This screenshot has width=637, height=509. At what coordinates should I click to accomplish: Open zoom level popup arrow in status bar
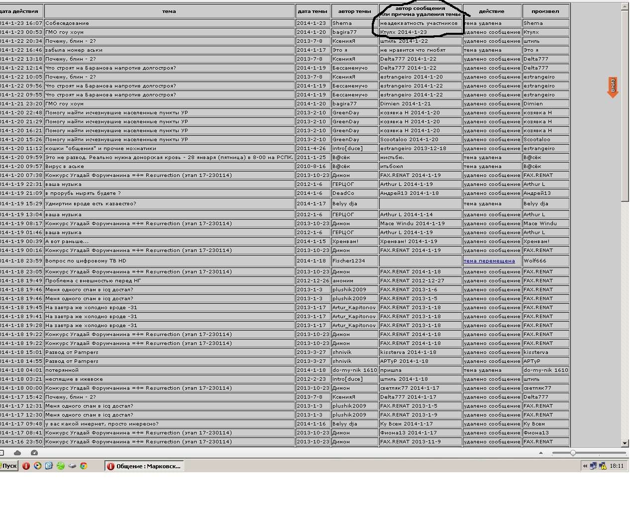pos(540,453)
